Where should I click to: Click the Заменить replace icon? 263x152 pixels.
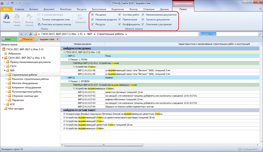point(80,17)
